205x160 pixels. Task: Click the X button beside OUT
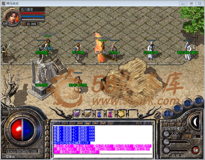pos(147,123)
